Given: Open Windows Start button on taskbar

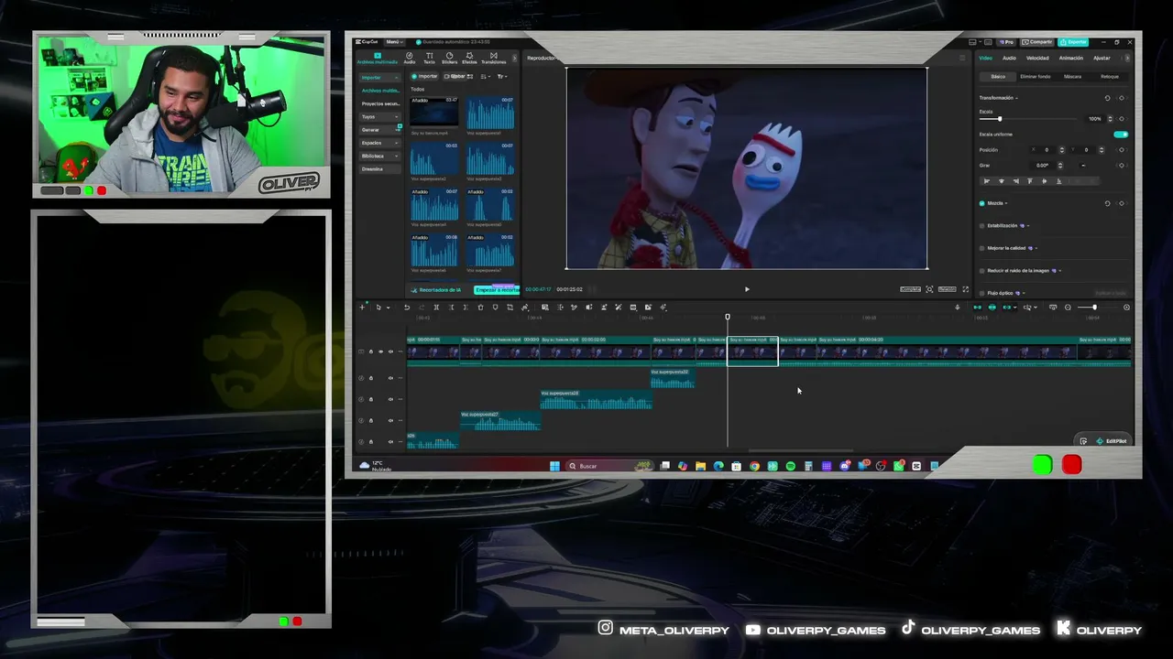Looking at the screenshot, I should tap(554, 466).
